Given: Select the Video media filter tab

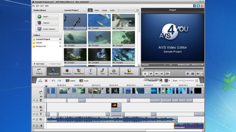Looking at the screenshot, I should pyautogui.click(x=97, y=10).
